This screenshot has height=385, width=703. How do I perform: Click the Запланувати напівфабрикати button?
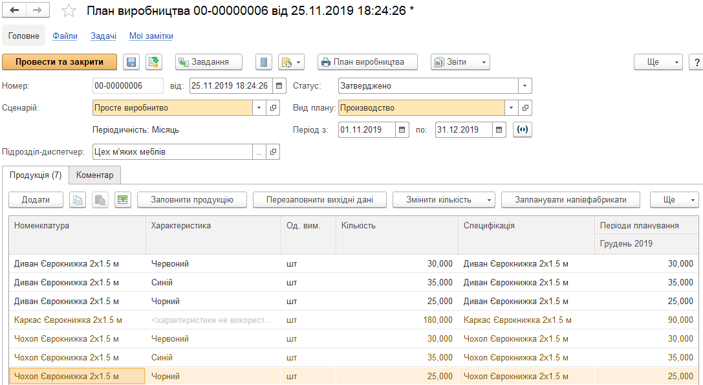(570, 200)
